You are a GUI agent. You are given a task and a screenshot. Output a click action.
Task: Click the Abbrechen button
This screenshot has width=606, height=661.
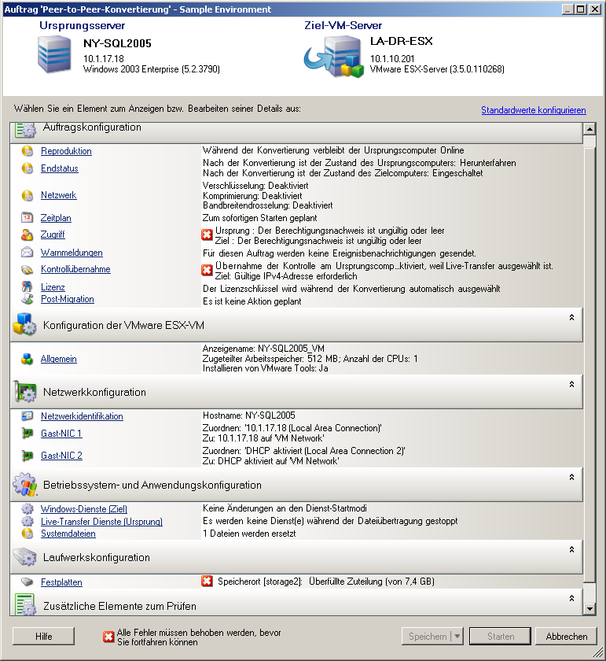click(x=567, y=636)
